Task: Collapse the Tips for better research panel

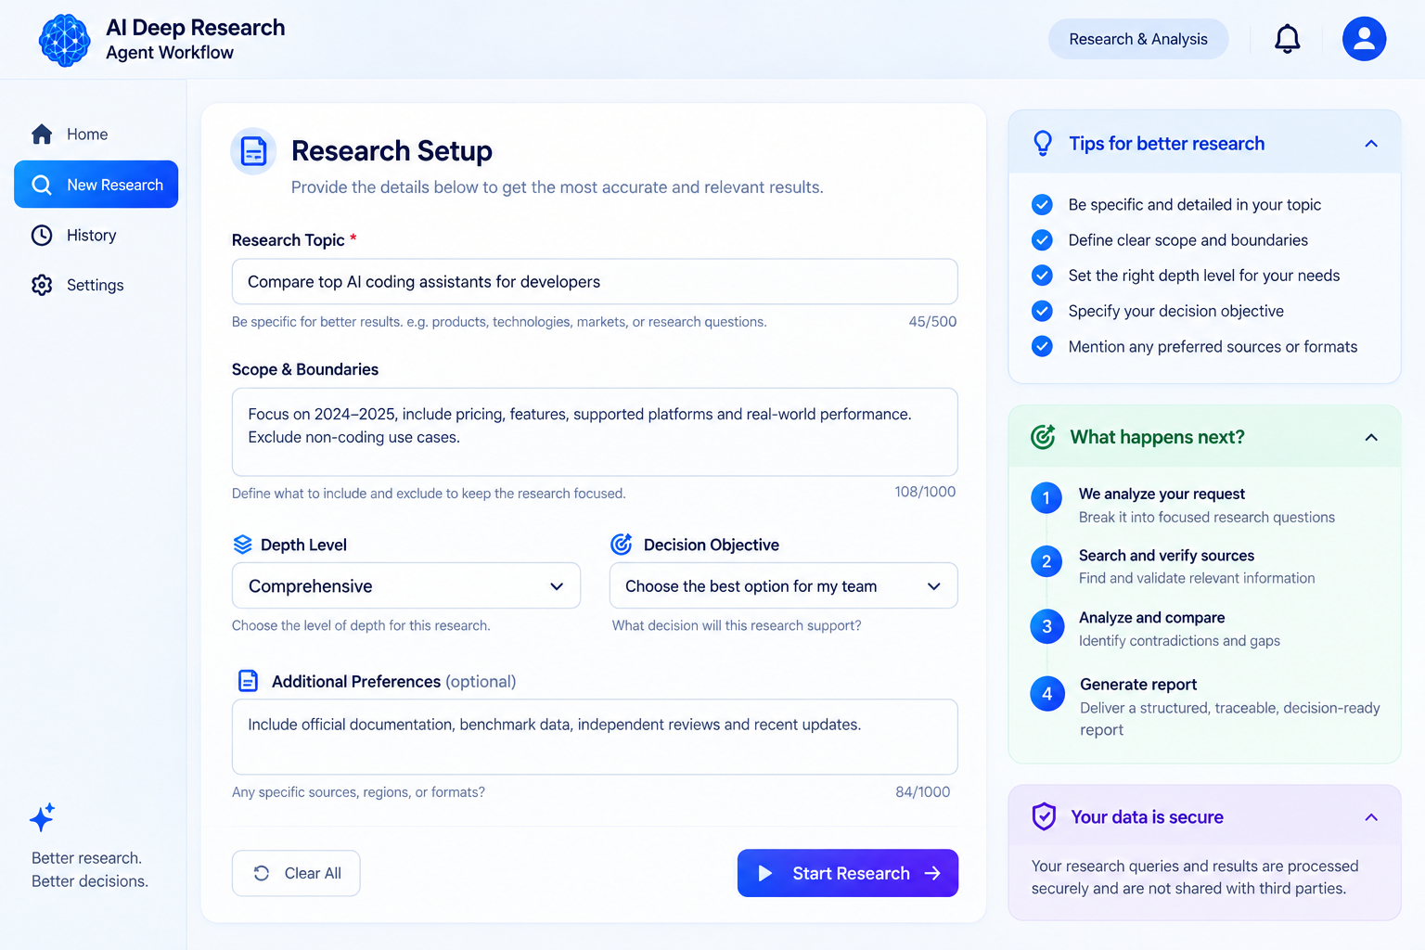Action: point(1371,144)
